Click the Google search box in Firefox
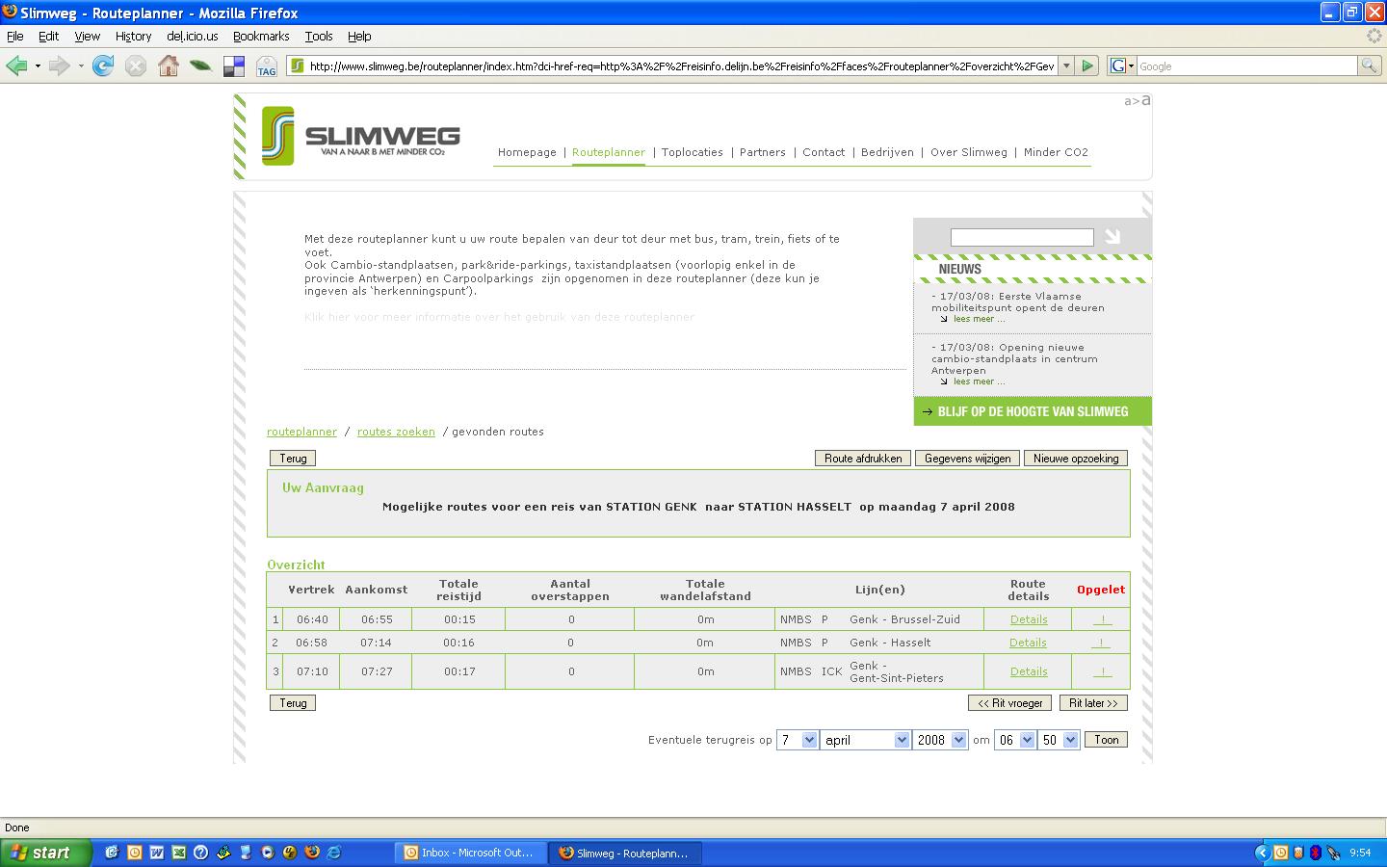Screen dimensions: 1387x867 coord(1246,66)
